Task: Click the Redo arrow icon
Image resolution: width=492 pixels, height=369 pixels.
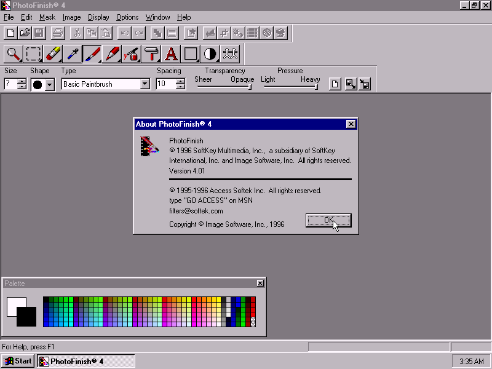Action: click(139, 33)
